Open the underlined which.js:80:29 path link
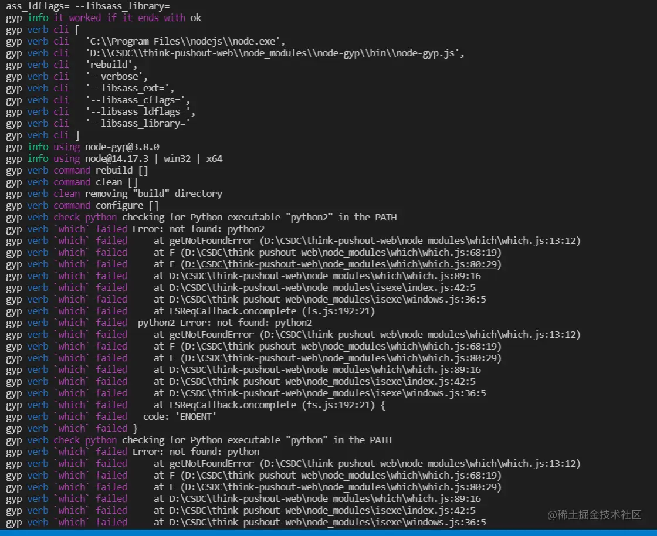Viewport: 657px width, 536px height. 341,264
